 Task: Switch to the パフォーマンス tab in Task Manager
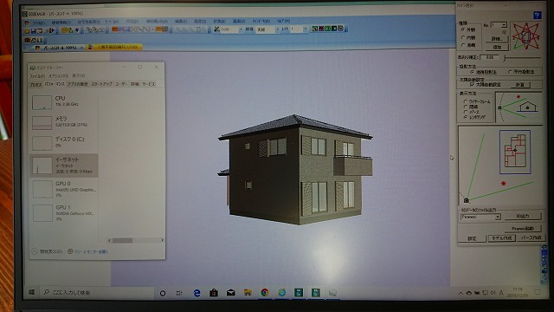click(x=55, y=84)
